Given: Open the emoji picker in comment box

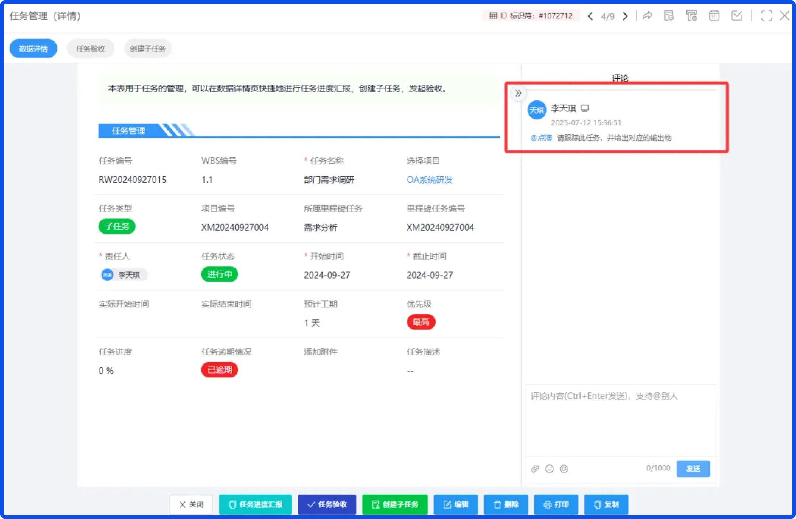Looking at the screenshot, I should pyautogui.click(x=549, y=469).
